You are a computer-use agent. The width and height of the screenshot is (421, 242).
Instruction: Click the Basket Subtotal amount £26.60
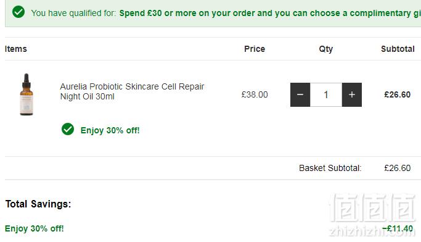(x=398, y=168)
